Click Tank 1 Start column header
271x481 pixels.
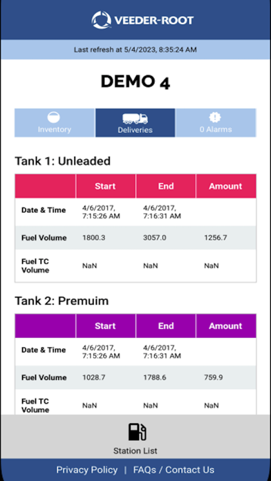[105, 186]
